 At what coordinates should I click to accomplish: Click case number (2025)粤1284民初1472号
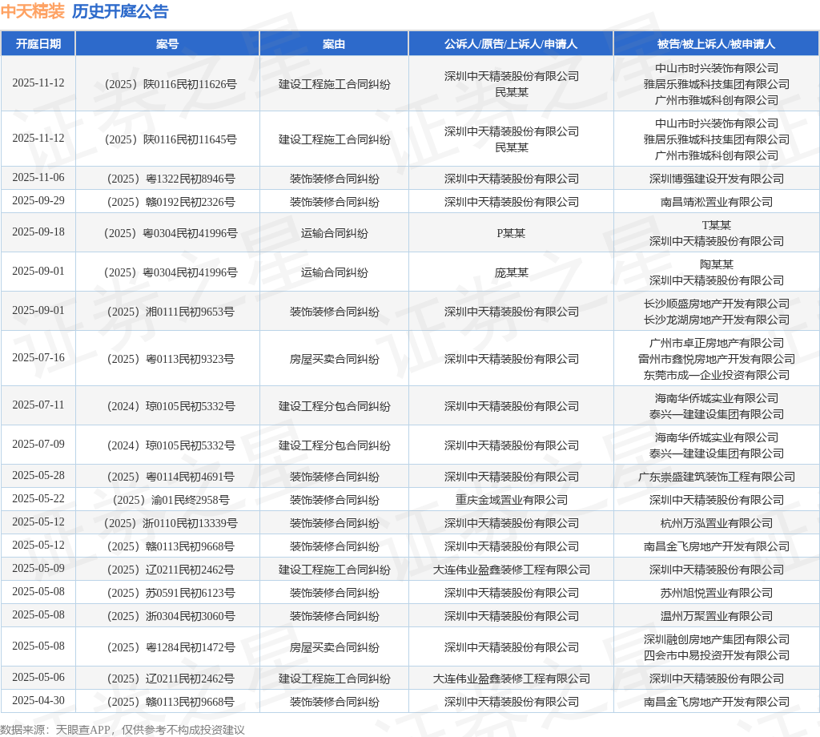click(x=171, y=647)
